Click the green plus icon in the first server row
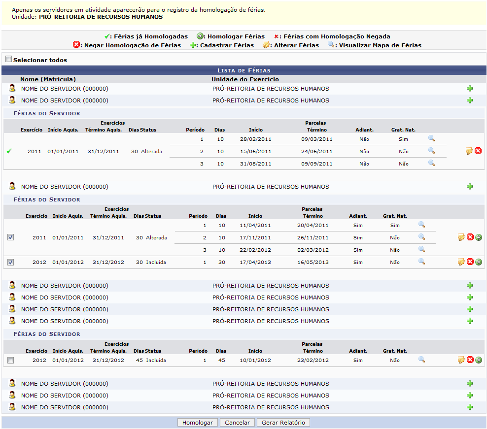The width and height of the screenshot is (487, 429). (470, 89)
